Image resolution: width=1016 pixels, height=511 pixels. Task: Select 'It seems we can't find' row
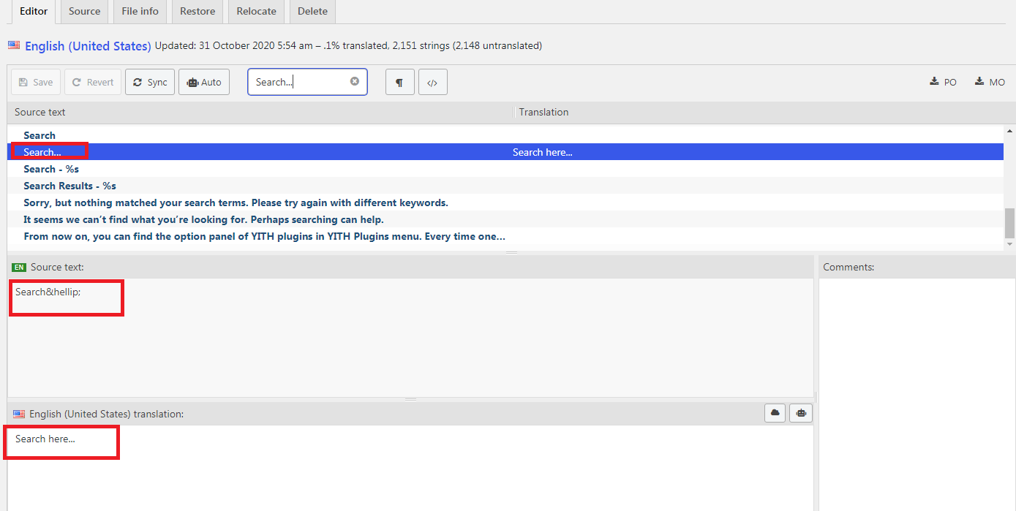point(507,219)
